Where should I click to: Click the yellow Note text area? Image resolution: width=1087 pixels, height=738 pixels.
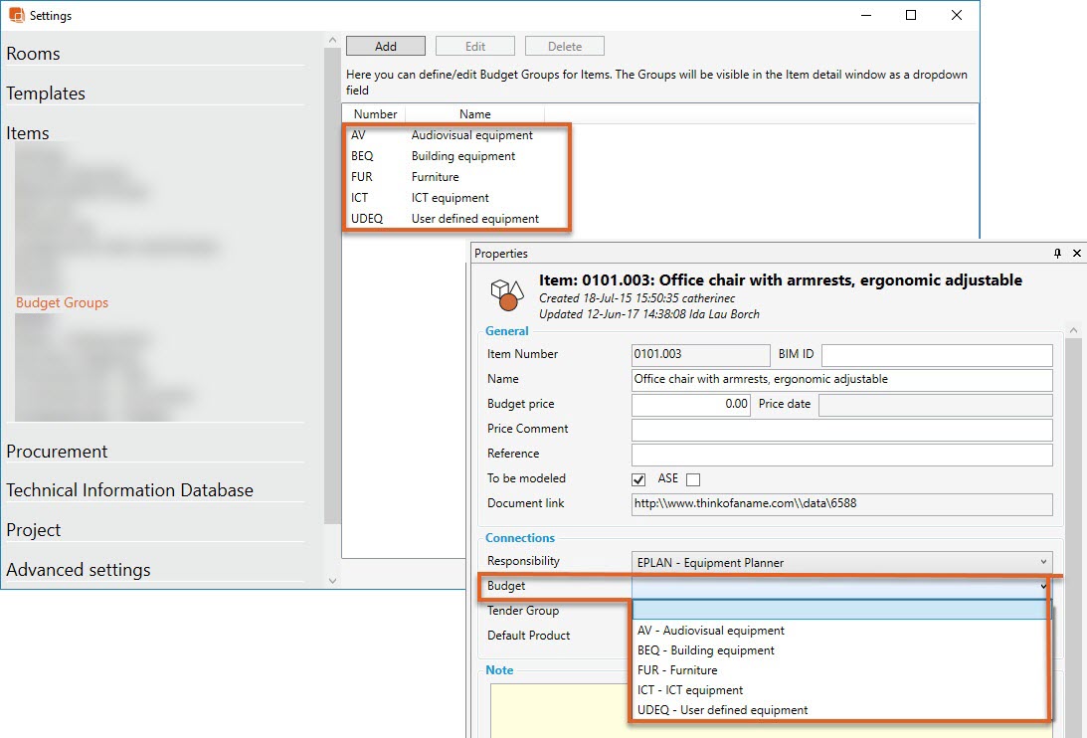click(x=766, y=708)
